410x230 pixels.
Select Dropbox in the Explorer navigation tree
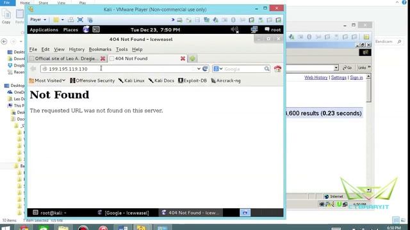[16, 65]
